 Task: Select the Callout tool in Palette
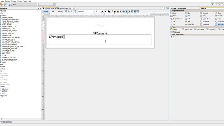click(x=174, y=29)
